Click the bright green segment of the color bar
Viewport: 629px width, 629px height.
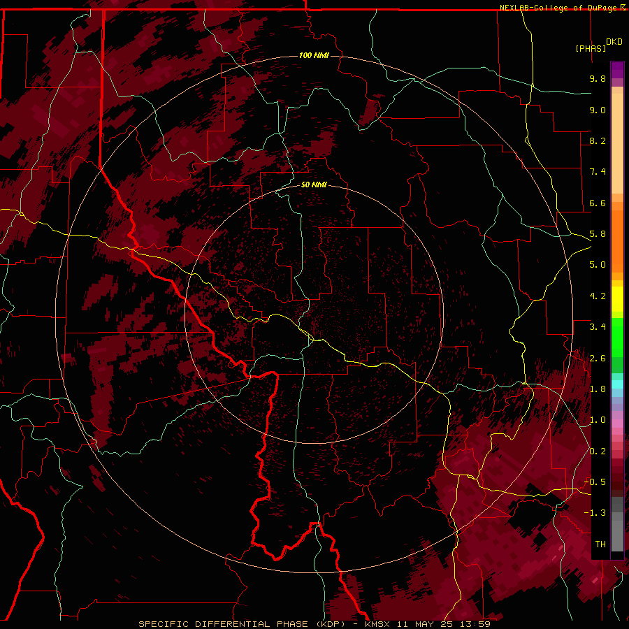pyautogui.click(x=617, y=338)
